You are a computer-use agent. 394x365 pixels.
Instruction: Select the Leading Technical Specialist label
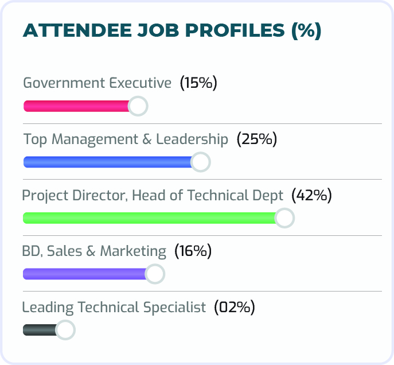click(x=114, y=308)
